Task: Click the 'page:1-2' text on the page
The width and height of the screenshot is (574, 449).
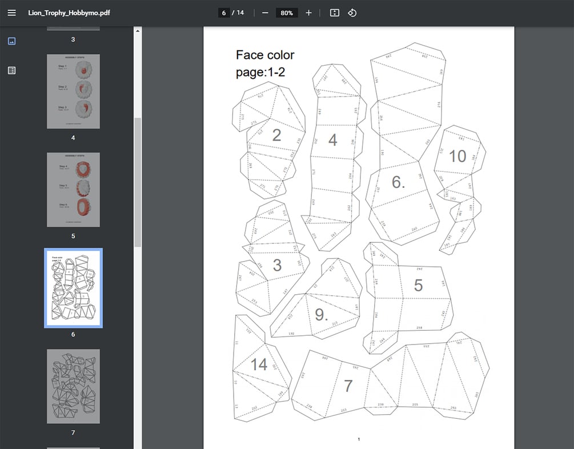Action: tap(260, 72)
